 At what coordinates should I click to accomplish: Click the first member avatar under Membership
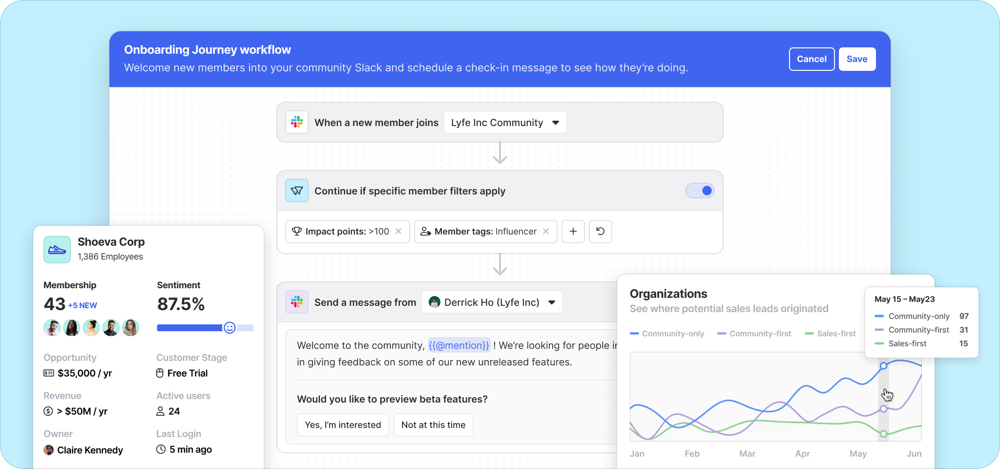52,328
